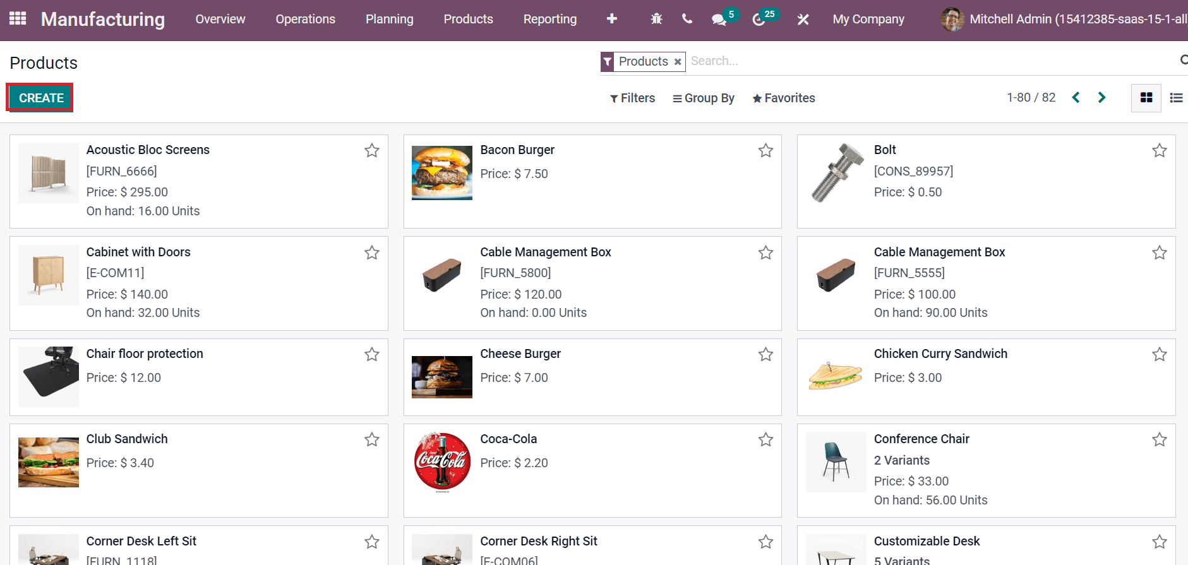1188x565 pixels.
Task: Open the Operations menu
Action: point(306,20)
